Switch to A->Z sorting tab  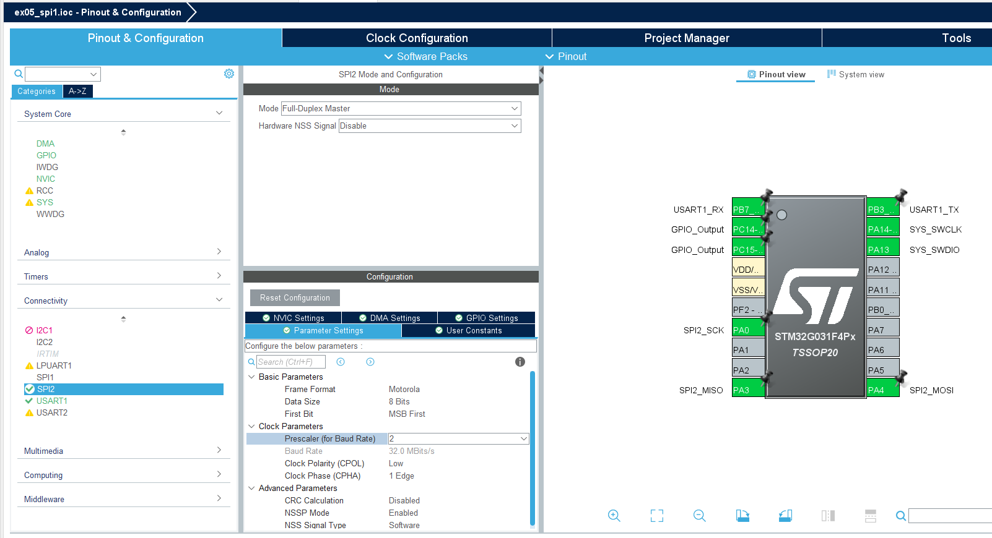click(x=77, y=91)
